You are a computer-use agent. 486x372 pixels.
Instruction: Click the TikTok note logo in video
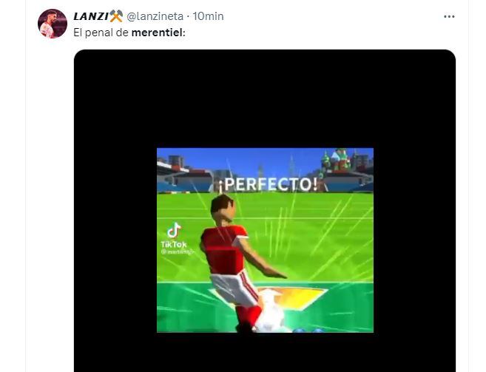[174, 230]
